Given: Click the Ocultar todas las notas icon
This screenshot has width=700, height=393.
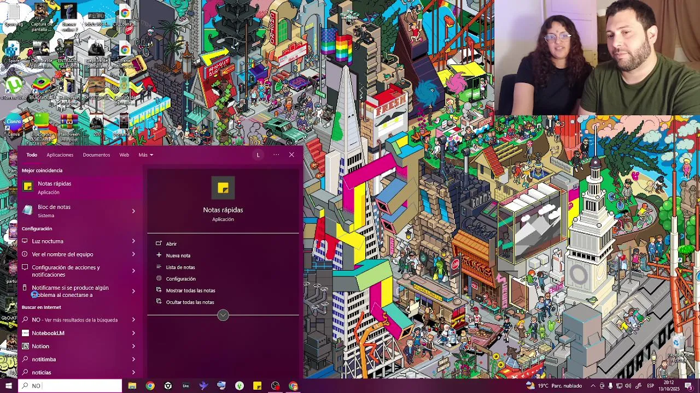Looking at the screenshot, I should coord(159,302).
